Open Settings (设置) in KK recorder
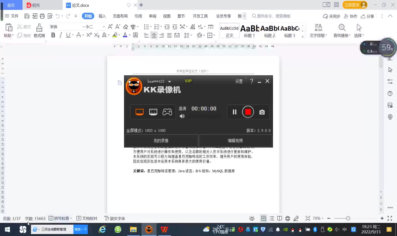Image resolution: width=397 pixels, height=236 pixels. coord(239,81)
